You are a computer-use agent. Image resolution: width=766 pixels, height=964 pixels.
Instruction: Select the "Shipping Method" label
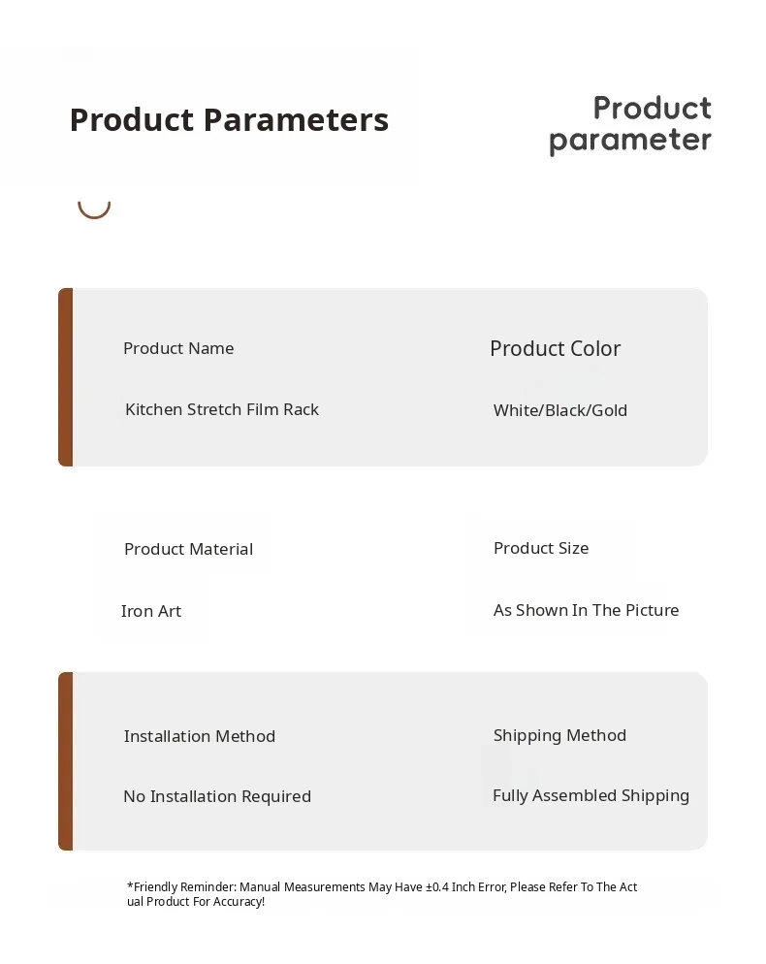559,735
